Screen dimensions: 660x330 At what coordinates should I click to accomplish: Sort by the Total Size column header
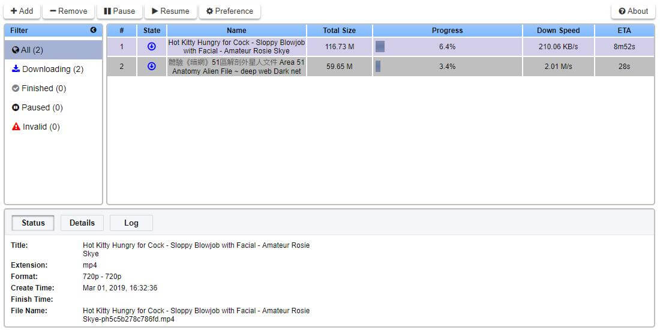(x=339, y=31)
